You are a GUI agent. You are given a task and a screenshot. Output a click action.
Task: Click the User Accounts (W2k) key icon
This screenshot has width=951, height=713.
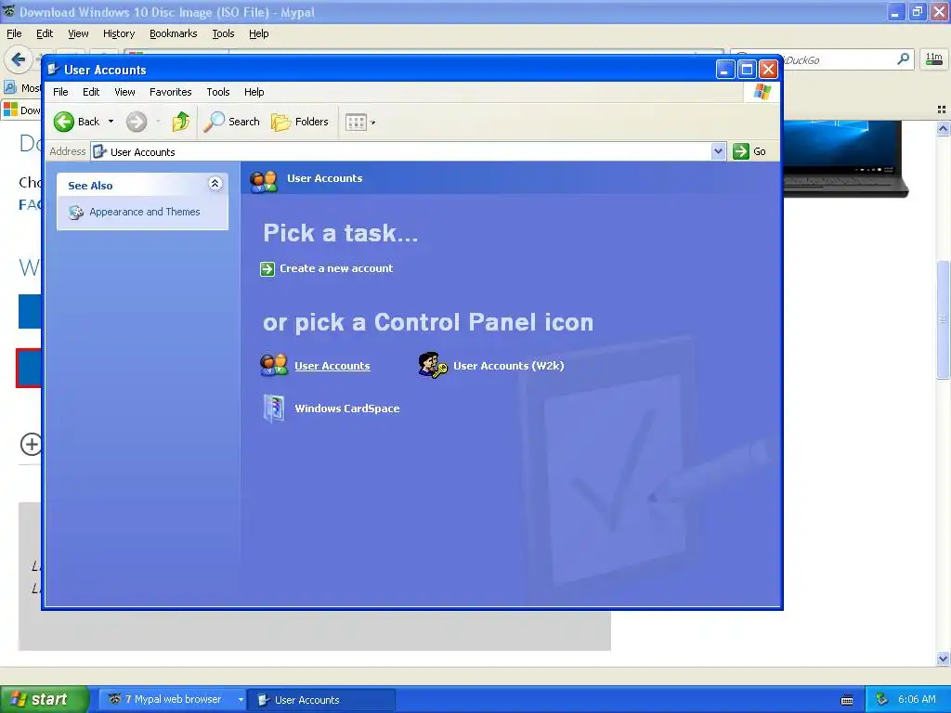coord(433,365)
